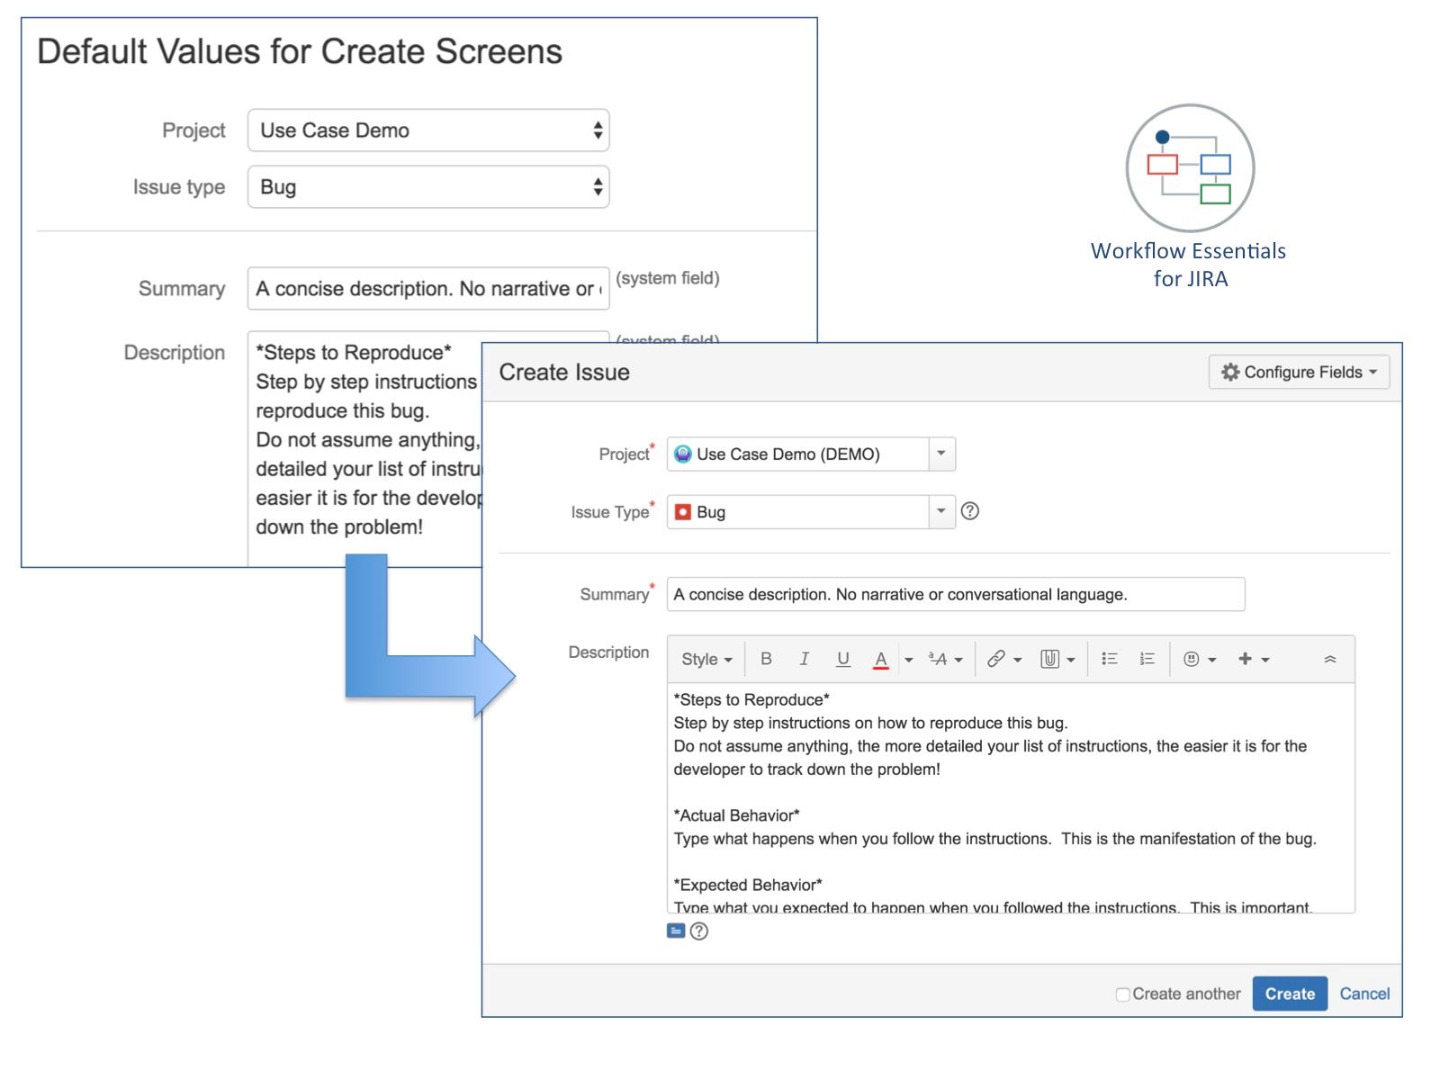
Task: Toggle italic formatting in Description toolbar
Action: [x=804, y=659]
